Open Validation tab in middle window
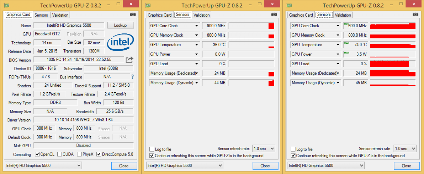The image size is (424, 174). click(201, 15)
